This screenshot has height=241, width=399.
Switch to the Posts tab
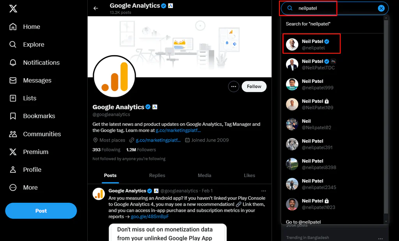(x=110, y=175)
